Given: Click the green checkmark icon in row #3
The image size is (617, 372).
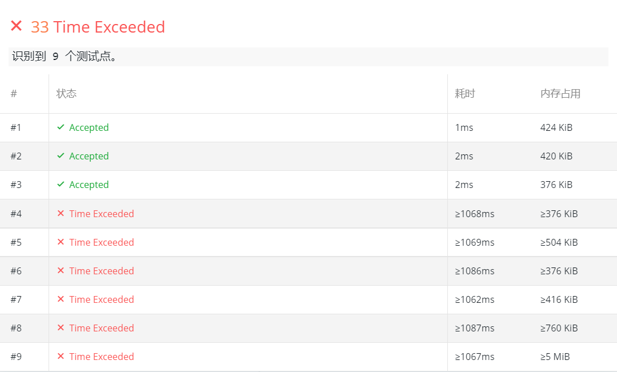Looking at the screenshot, I should click(x=61, y=184).
